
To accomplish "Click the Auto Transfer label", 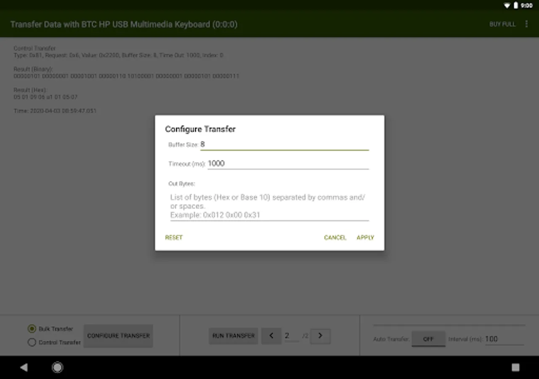I will pos(391,339).
